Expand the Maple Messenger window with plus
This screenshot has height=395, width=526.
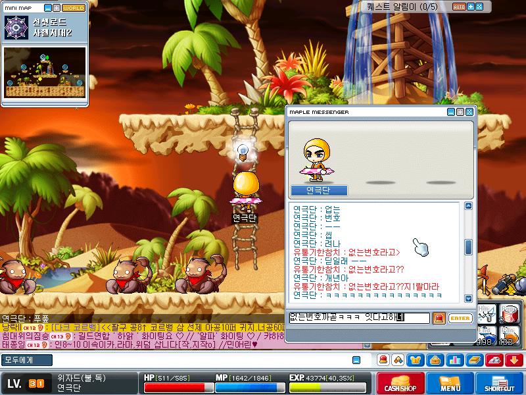460,112
